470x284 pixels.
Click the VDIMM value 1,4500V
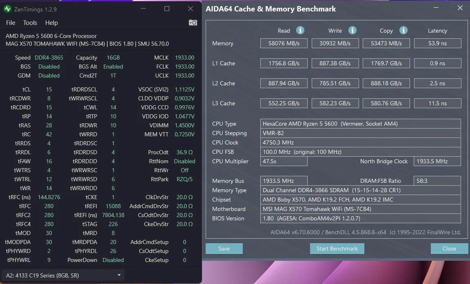(x=185, y=125)
